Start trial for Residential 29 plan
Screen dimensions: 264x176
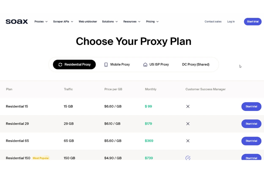(251, 124)
